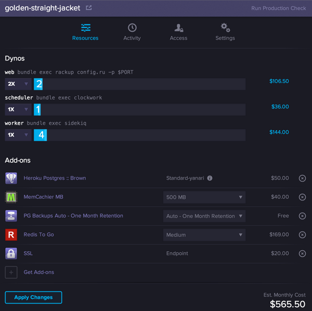
Task: Click the SSL padlock icon
Action: click(x=11, y=253)
